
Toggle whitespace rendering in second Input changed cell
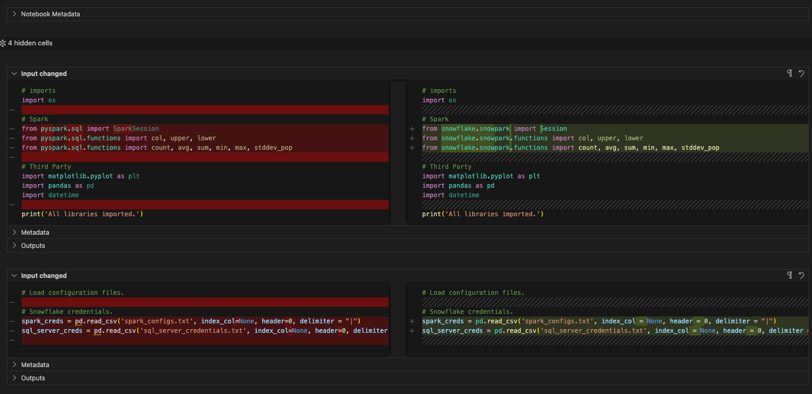click(789, 275)
